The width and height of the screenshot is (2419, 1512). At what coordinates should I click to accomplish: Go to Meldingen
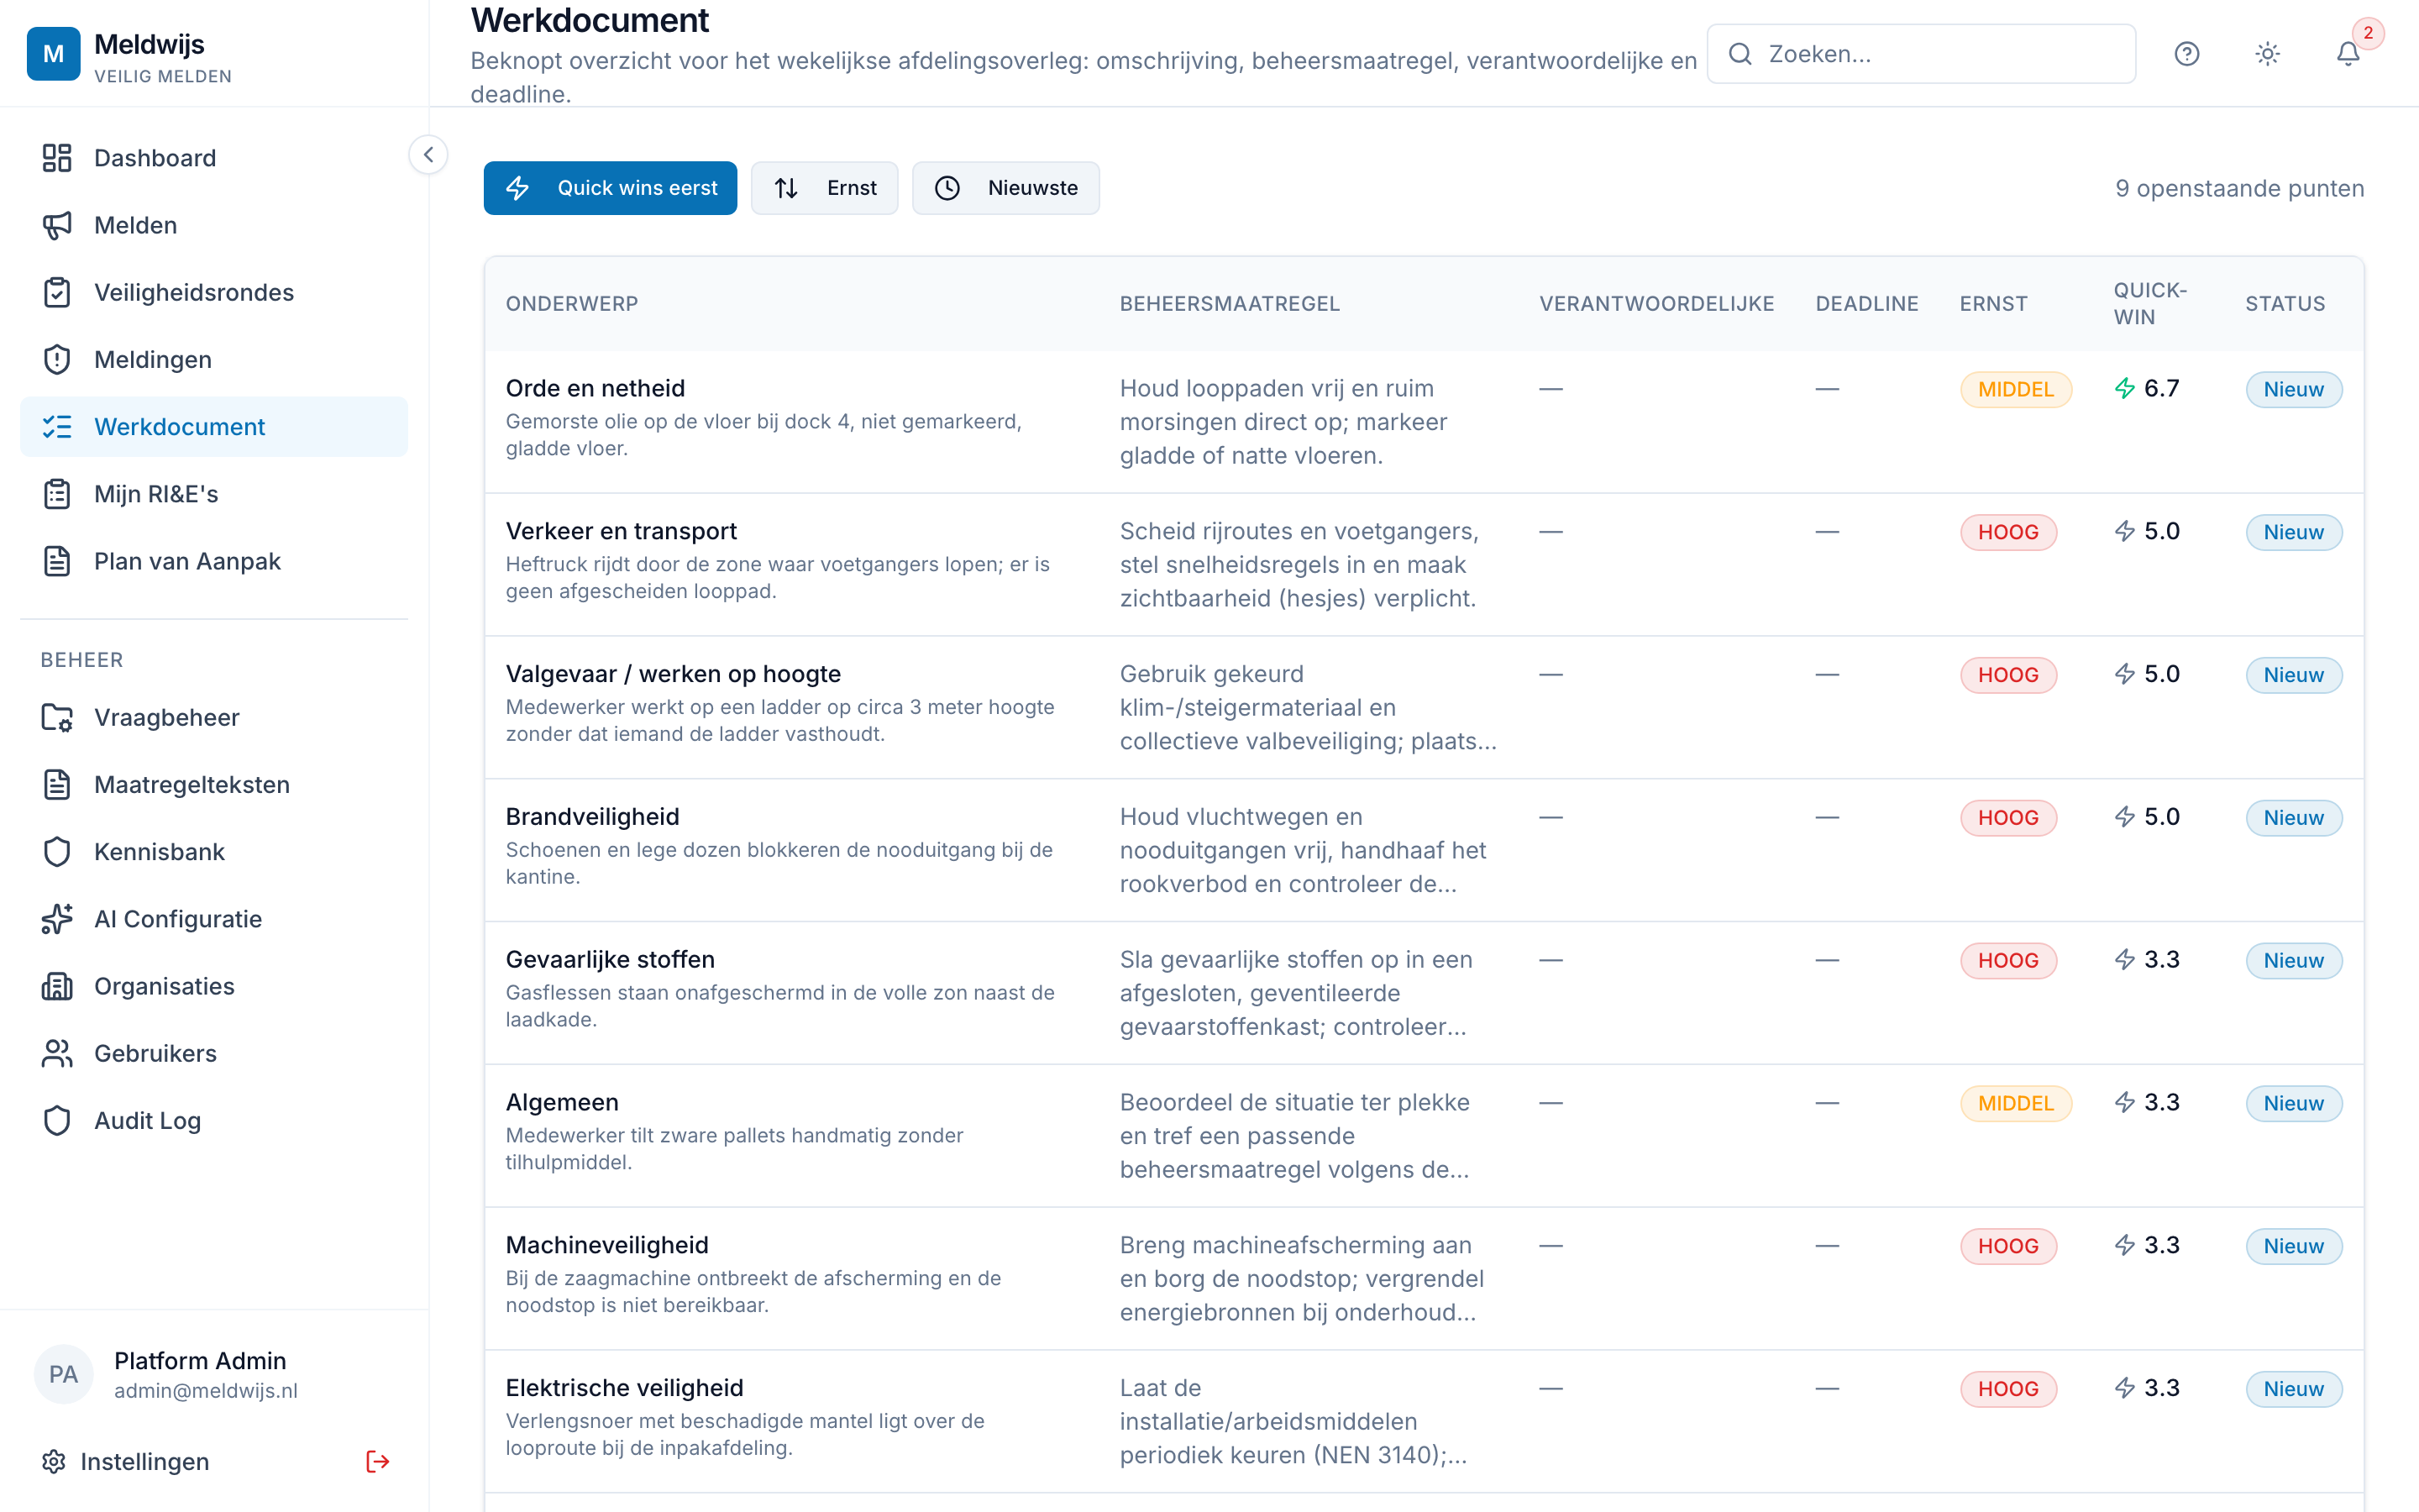214,359
